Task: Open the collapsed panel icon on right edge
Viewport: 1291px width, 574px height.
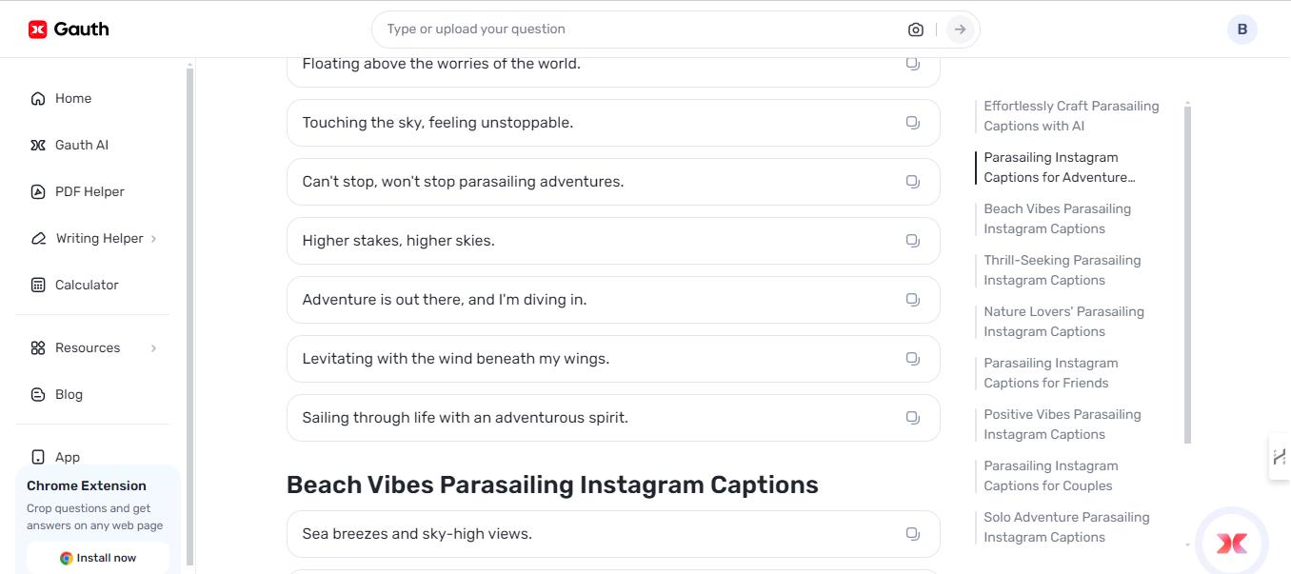Action: 1281,456
